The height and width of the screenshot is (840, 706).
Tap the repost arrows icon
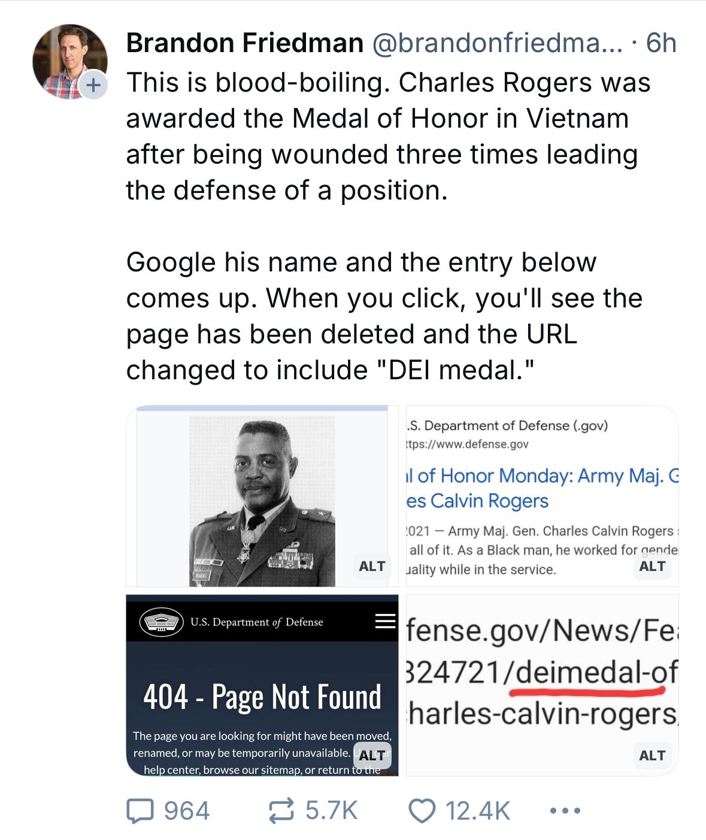point(281,811)
